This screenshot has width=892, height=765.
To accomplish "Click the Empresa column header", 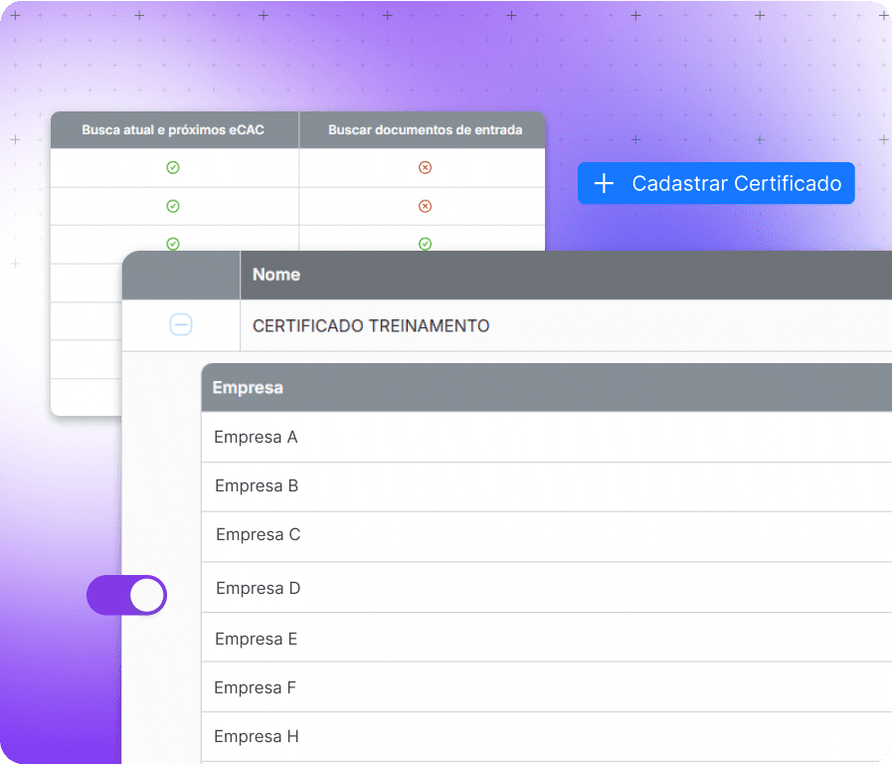I will (547, 388).
